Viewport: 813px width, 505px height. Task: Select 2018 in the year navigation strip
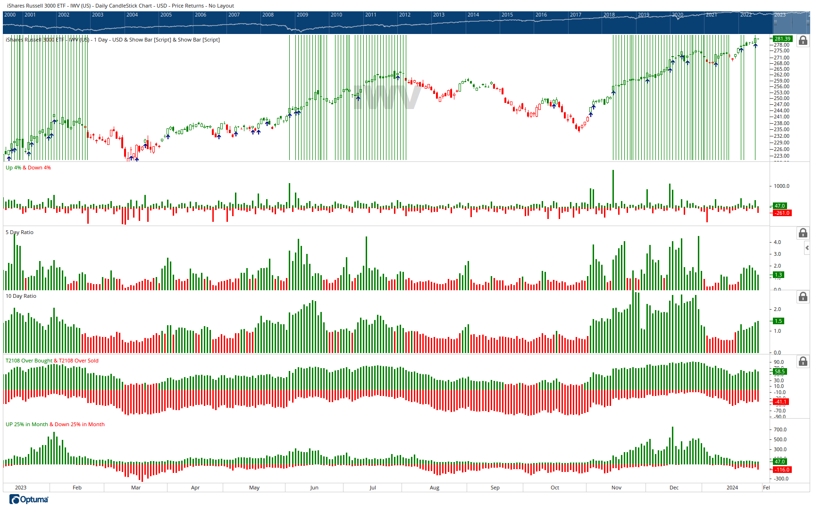tap(609, 15)
